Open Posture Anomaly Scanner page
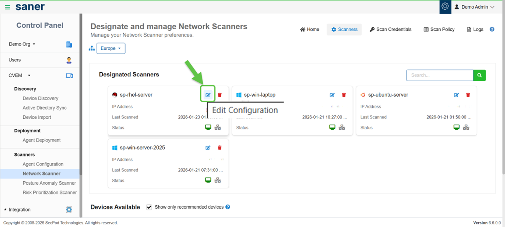This screenshot has height=227, width=505. [49, 183]
